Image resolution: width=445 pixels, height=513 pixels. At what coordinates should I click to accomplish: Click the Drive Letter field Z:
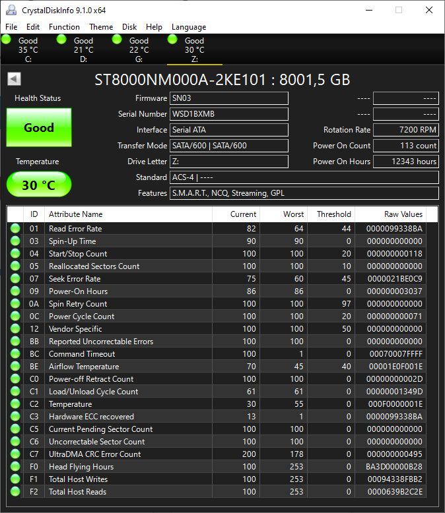pos(228,162)
